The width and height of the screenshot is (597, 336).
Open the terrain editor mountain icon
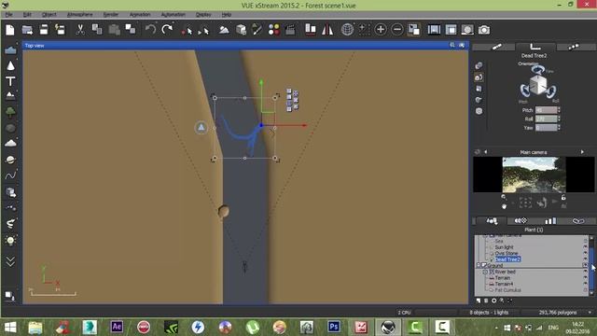coord(224,30)
